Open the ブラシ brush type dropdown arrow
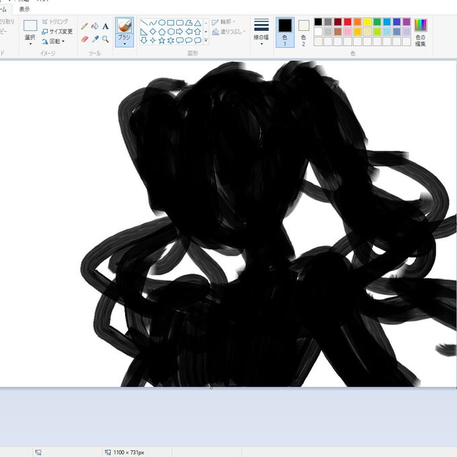 [124, 44]
